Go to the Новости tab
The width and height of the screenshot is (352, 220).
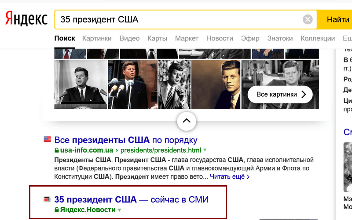coord(220,38)
